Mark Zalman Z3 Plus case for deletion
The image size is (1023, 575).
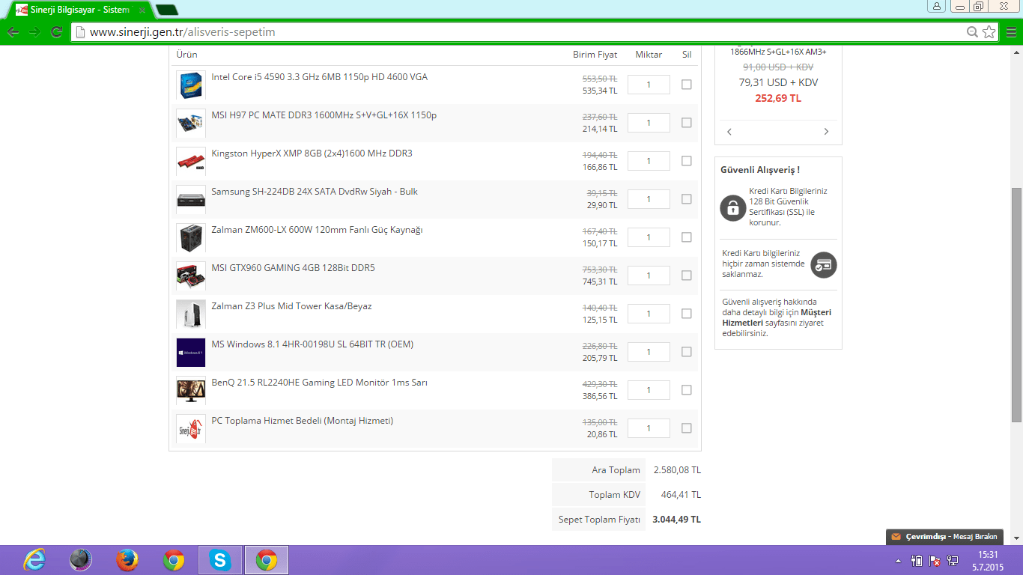[686, 314]
